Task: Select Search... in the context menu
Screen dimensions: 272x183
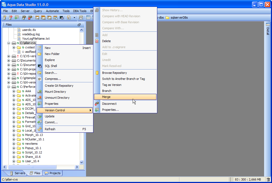Action: (64, 73)
